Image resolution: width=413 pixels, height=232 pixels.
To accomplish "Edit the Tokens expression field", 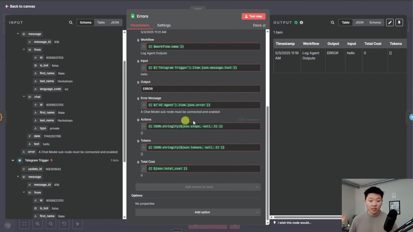I will 203,147.
